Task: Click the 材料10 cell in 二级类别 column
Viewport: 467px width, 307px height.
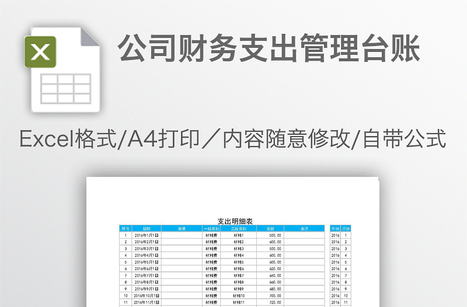Action: [x=239, y=296]
